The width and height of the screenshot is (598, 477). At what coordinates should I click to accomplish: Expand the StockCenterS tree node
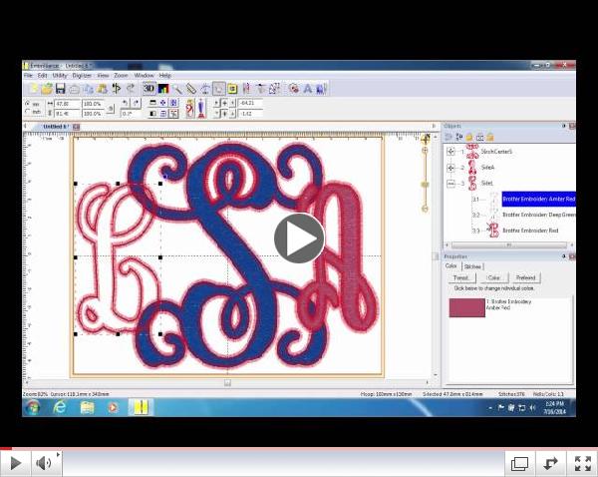pos(450,152)
